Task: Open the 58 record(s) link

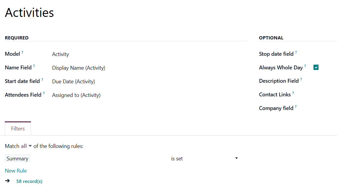Action: [29, 181]
